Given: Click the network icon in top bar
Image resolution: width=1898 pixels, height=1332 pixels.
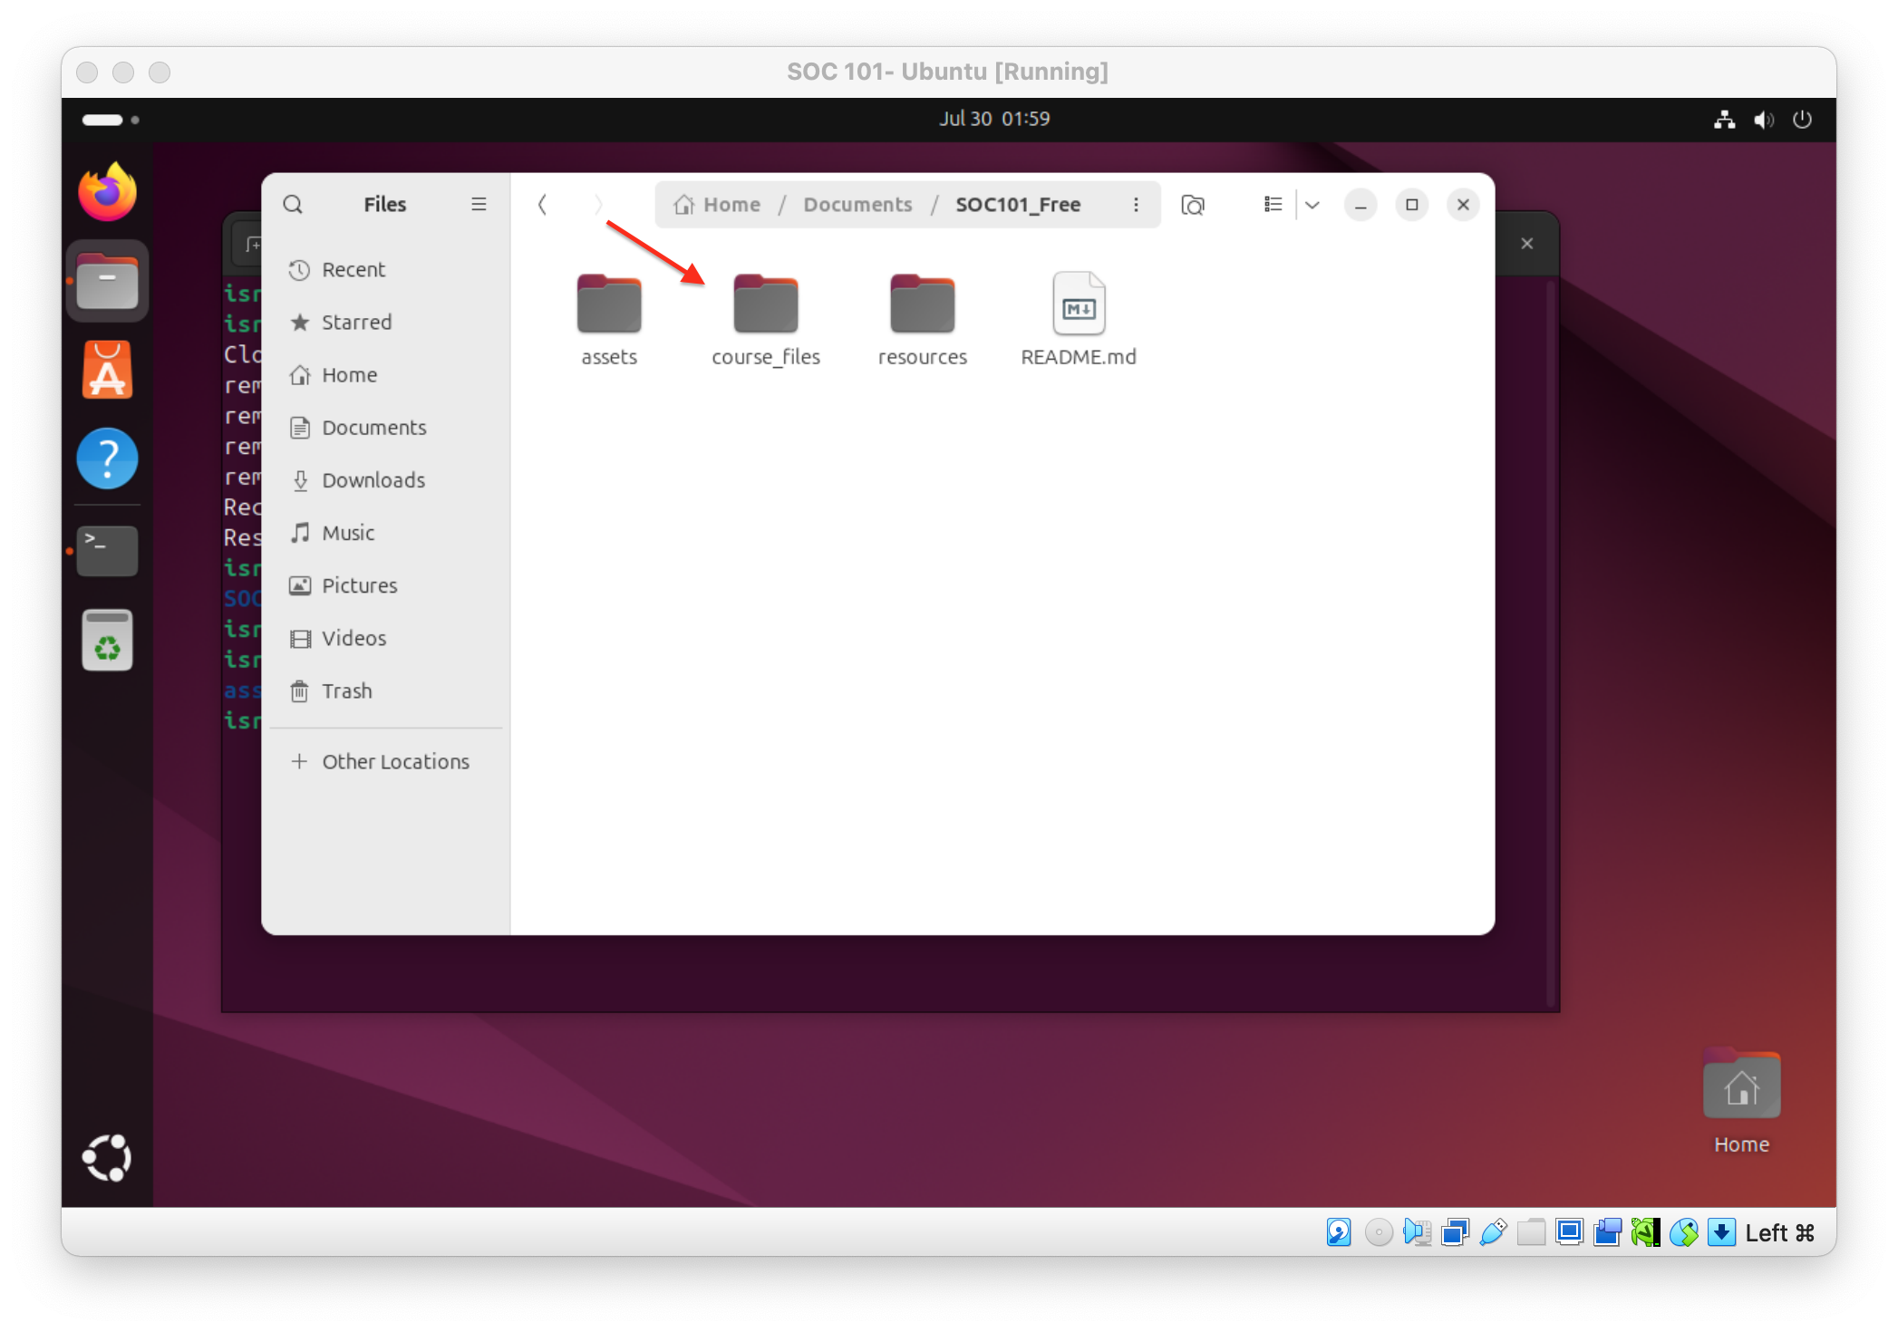Looking at the screenshot, I should click(x=1724, y=120).
